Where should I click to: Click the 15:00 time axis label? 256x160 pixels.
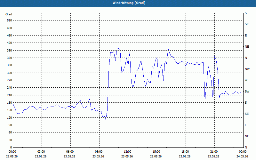(x=156, y=151)
